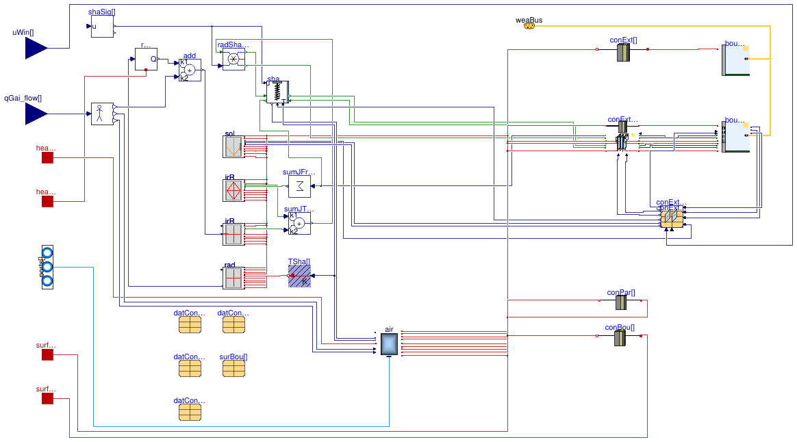Select the sha shade block
This screenshot has height=442, width=797.
[277, 92]
